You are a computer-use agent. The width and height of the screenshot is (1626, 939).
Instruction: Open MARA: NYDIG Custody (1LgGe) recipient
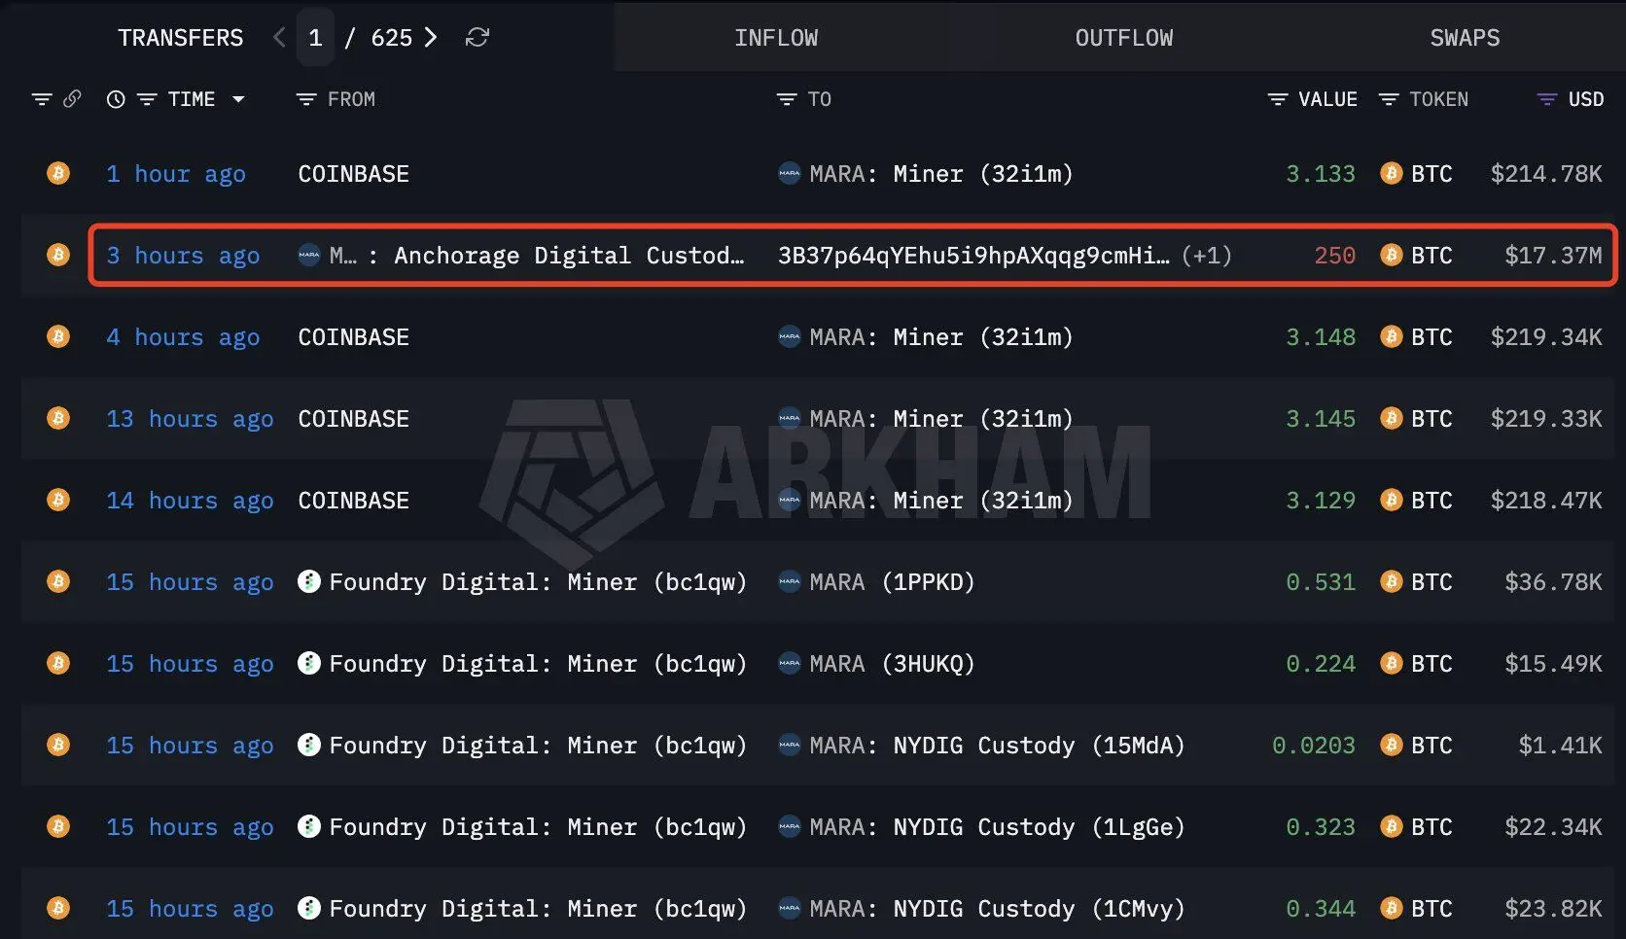click(998, 827)
